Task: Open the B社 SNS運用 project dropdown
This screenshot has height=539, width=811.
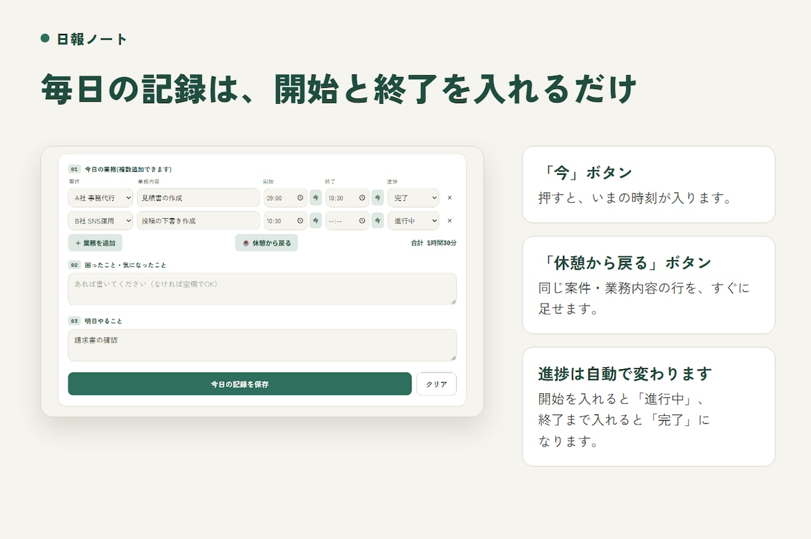Action: point(100,221)
